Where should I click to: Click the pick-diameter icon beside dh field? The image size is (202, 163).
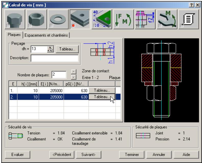pos(50,49)
